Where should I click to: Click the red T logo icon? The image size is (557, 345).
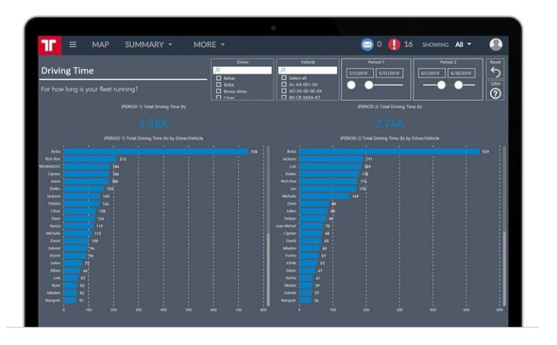point(49,45)
